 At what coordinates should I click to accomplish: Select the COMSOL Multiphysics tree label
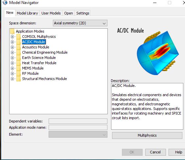39,37
